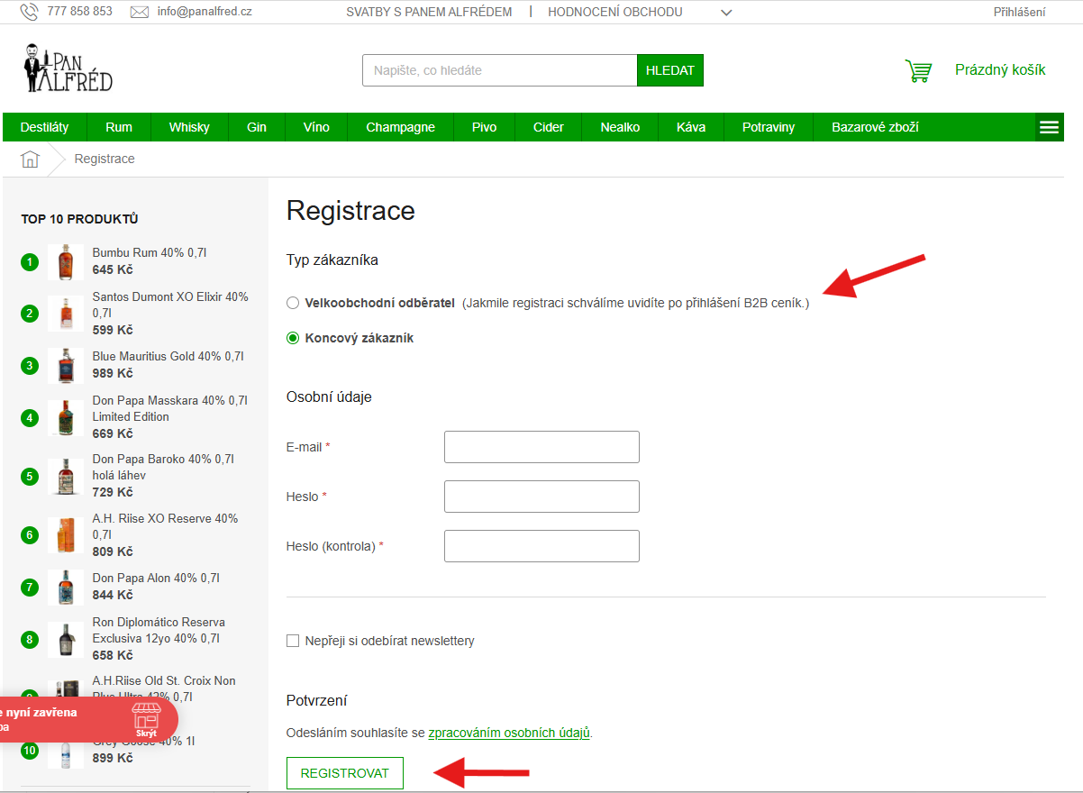
Task: Click the phone icon in header
Action: point(30,12)
